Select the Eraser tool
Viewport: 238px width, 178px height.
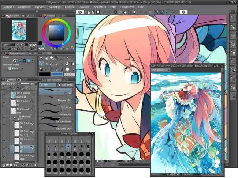[x=67, y=64]
